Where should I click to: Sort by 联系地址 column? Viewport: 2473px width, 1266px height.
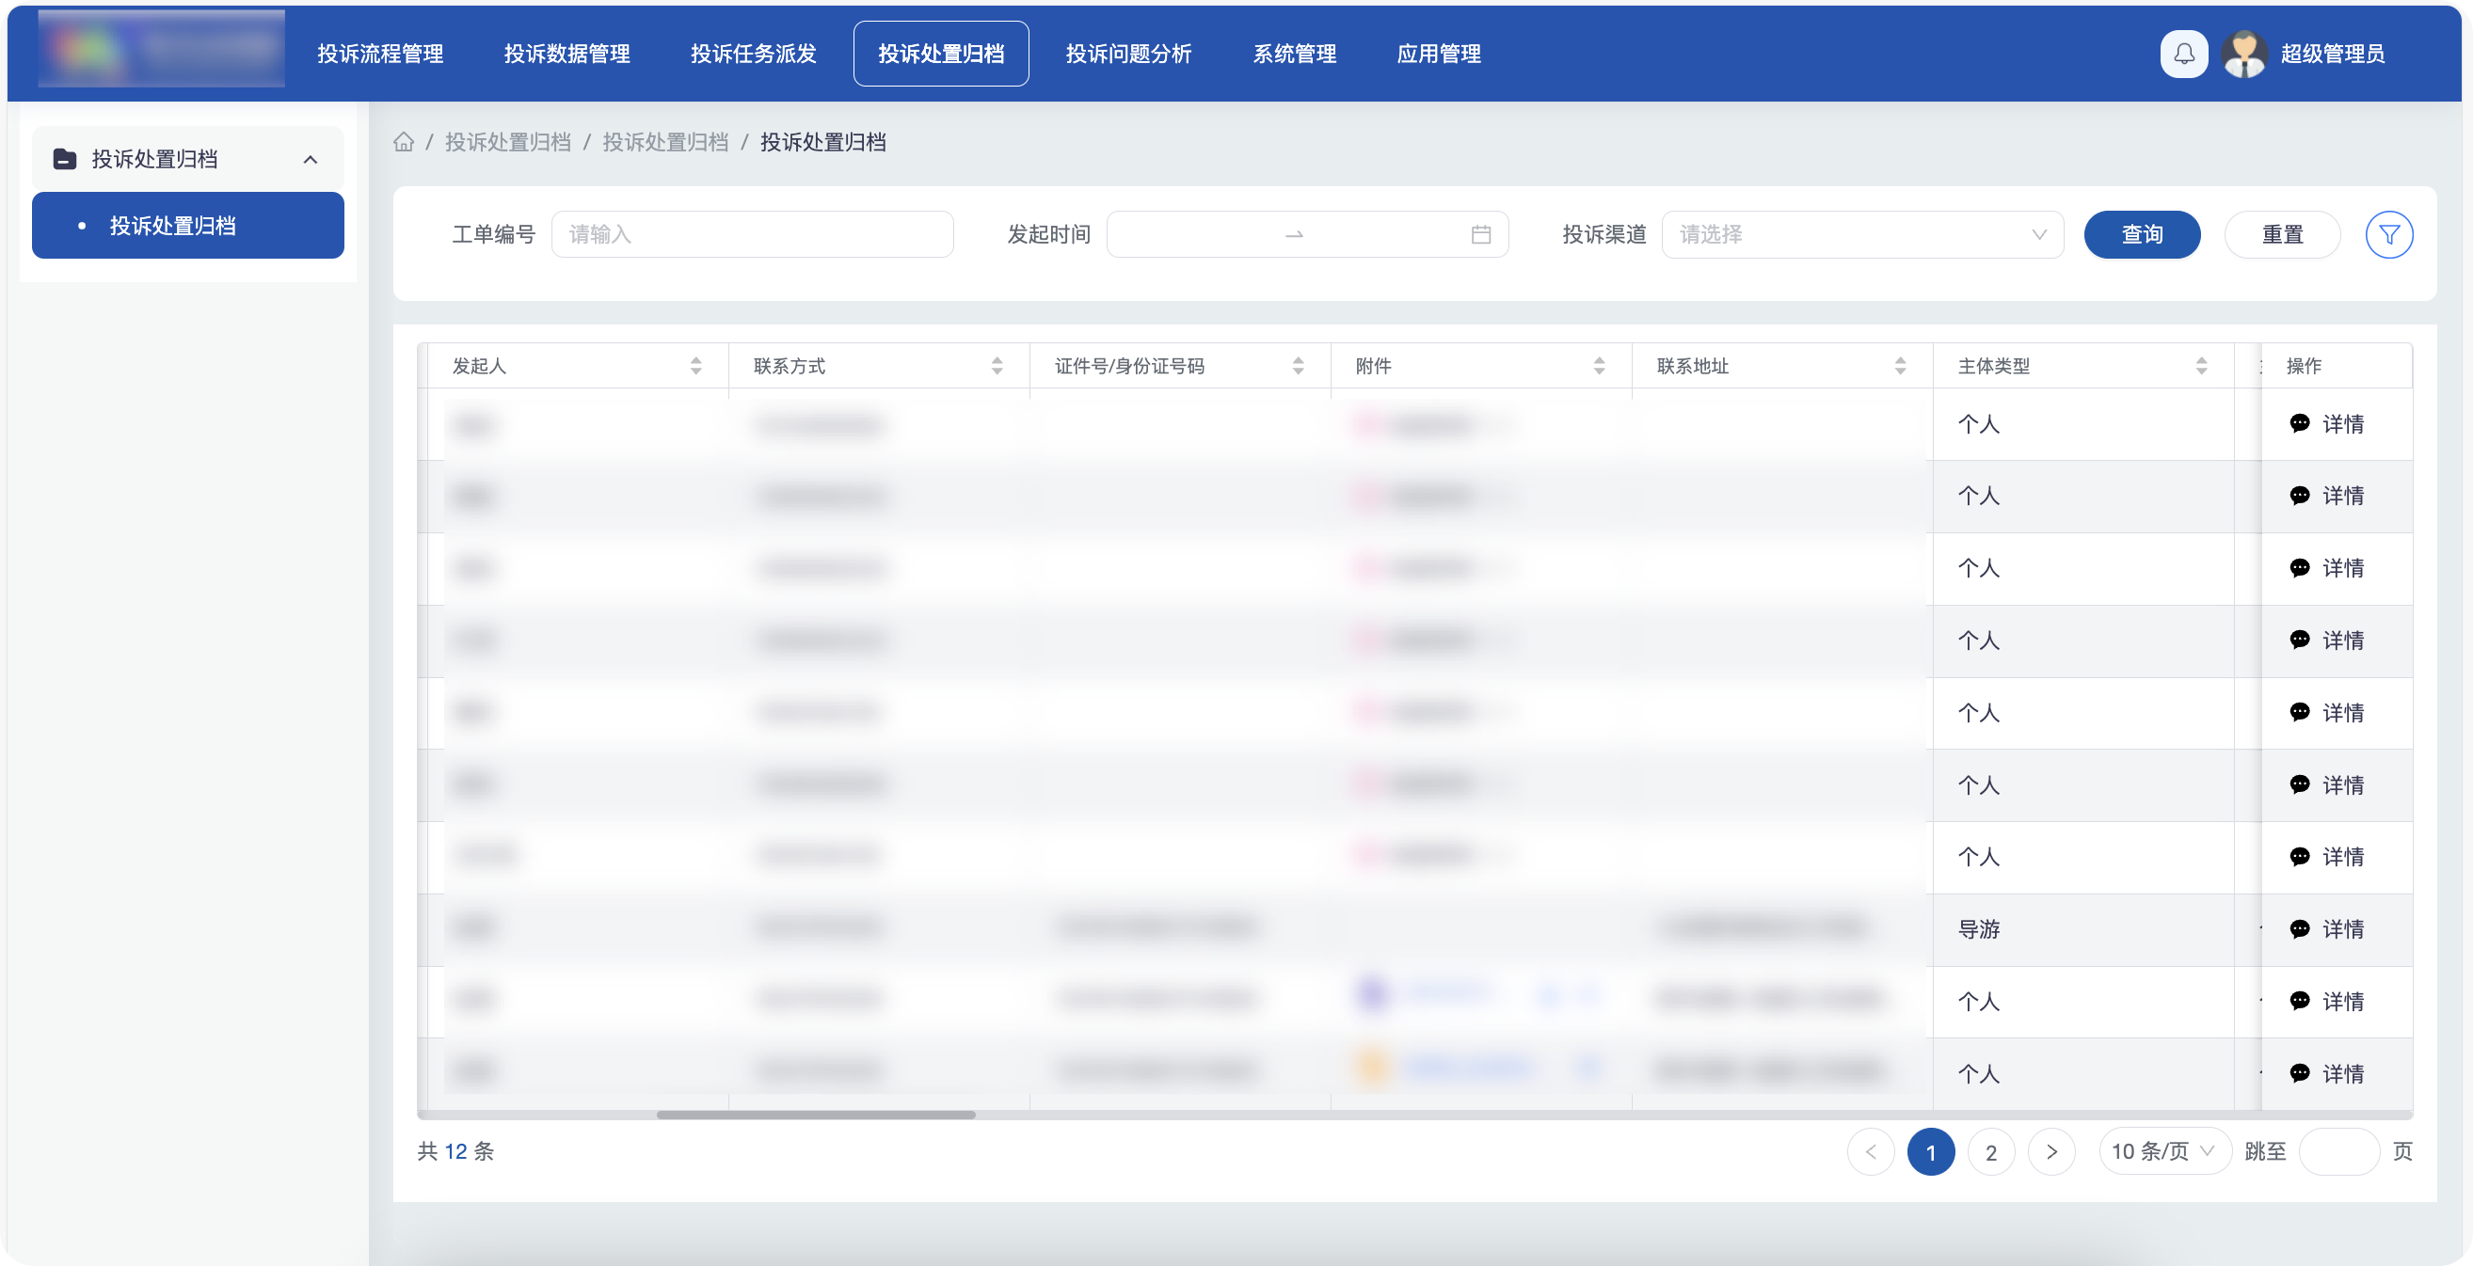point(1900,366)
